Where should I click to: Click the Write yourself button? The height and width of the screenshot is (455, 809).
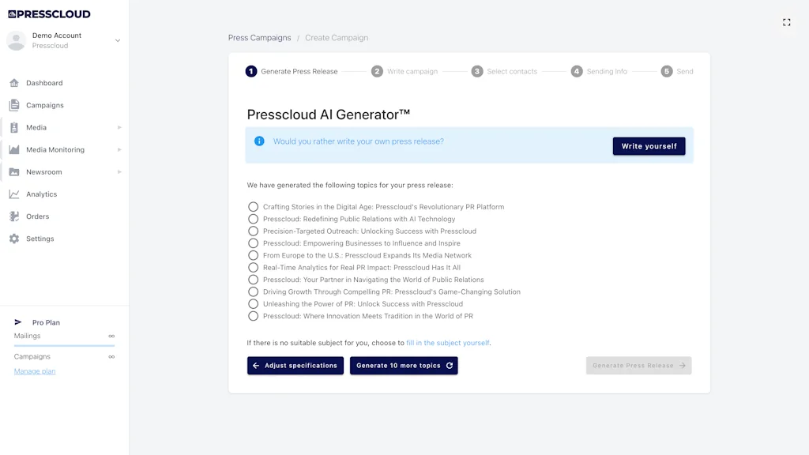point(649,145)
